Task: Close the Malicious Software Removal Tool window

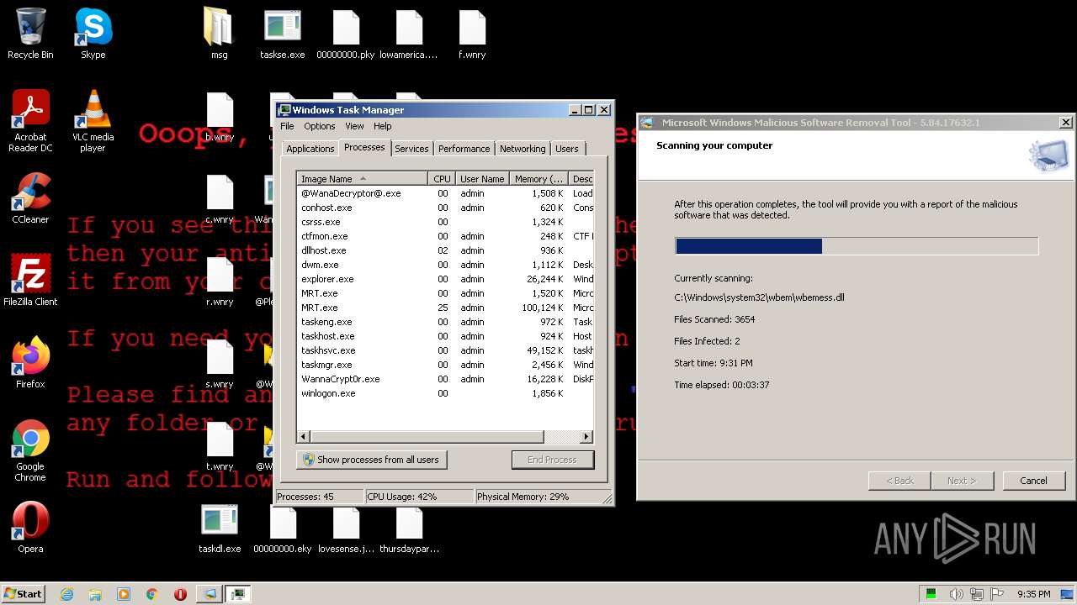Action: [x=1065, y=123]
